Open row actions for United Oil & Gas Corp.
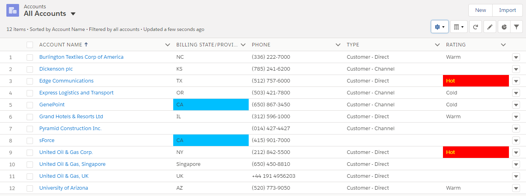Screen dimensions: 526x196 516,152
